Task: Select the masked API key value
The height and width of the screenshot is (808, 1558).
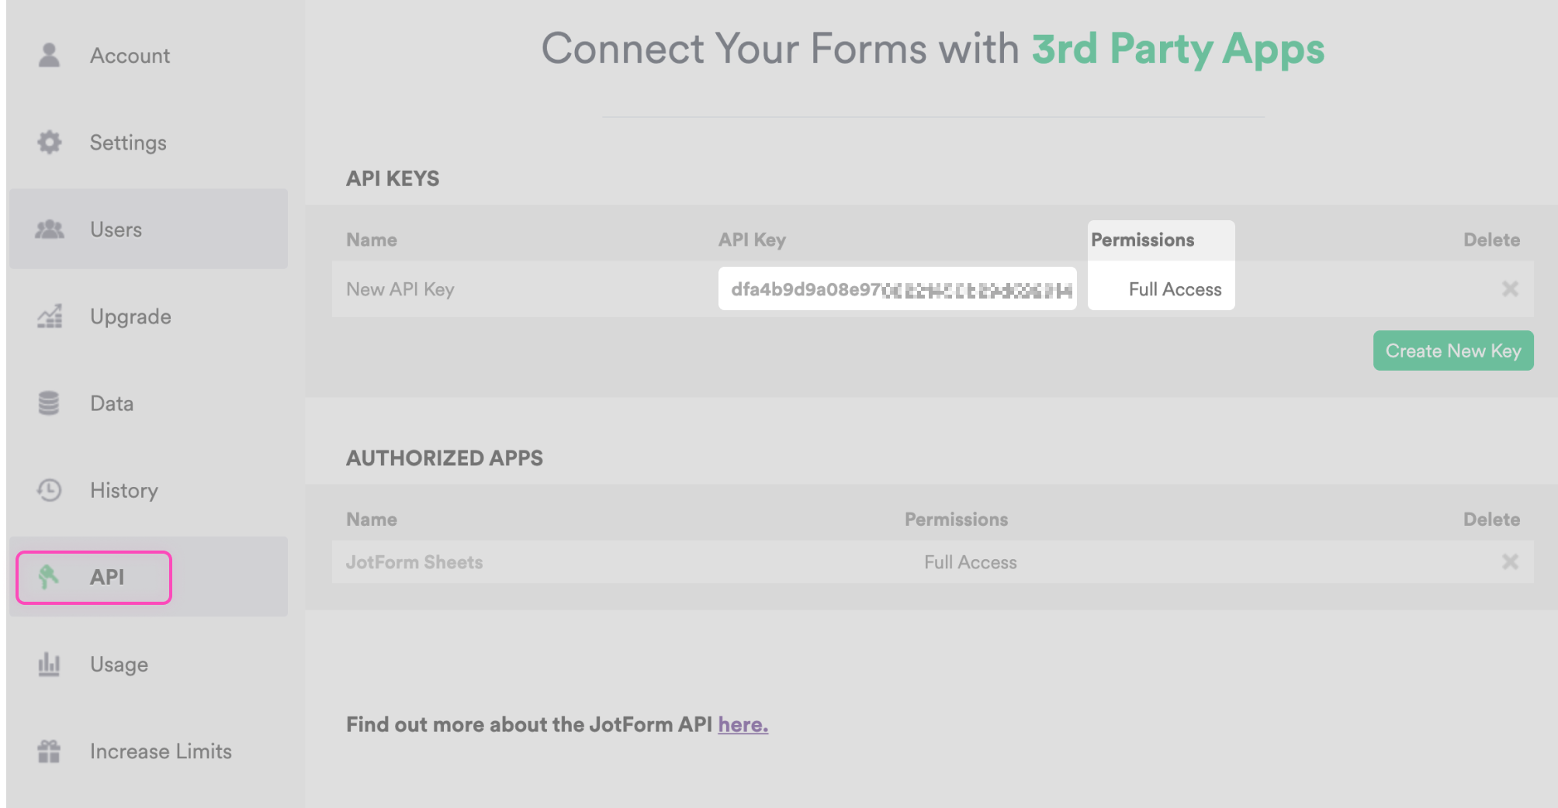Action: [897, 289]
